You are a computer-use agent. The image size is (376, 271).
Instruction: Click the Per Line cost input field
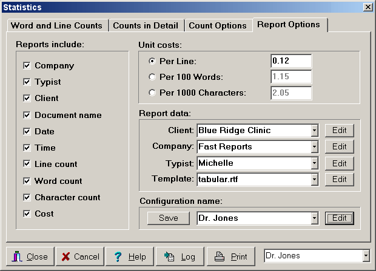tap(290, 61)
